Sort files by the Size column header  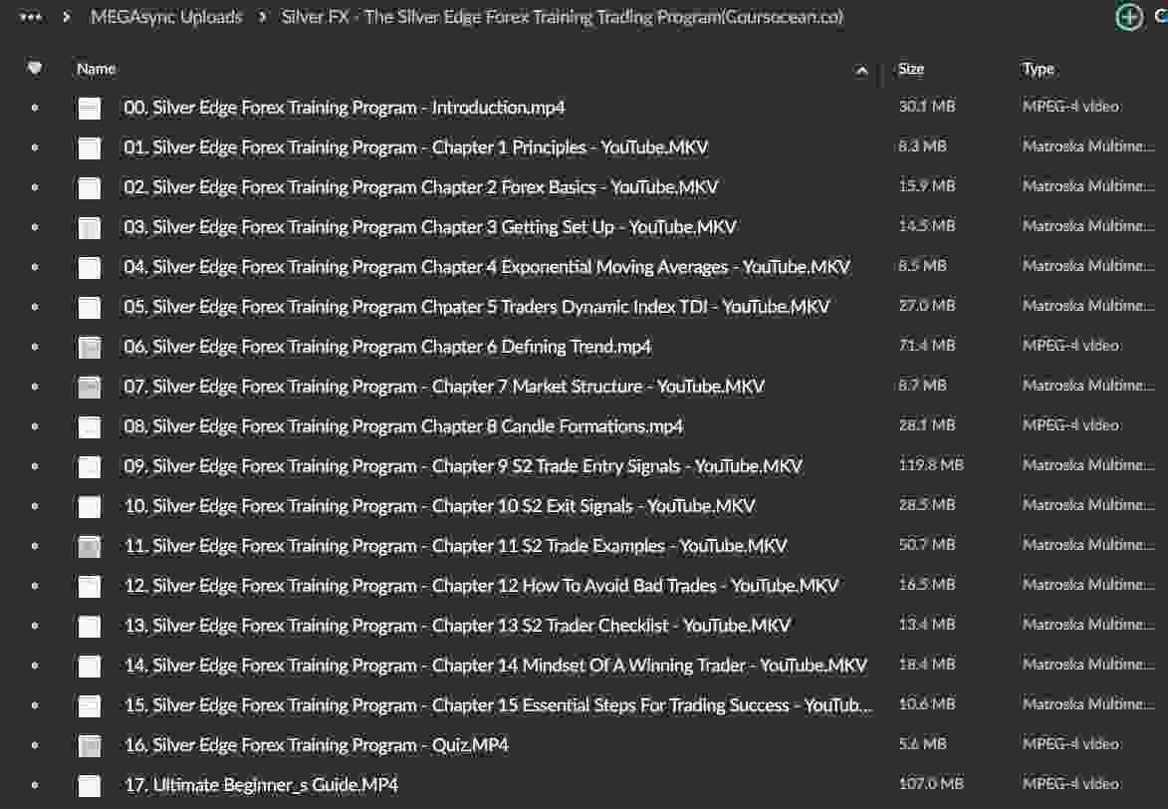point(910,69)
